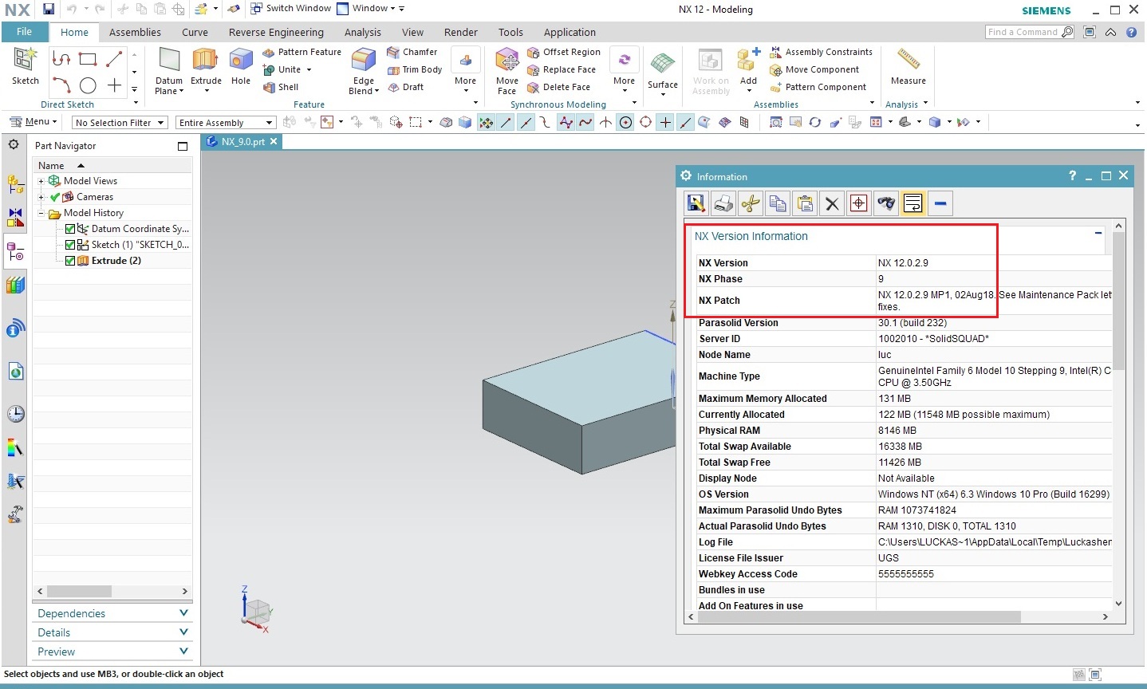Click the Save icon in title bar
The height and width of the screenshot is (689, 1147).
(49, 9)
